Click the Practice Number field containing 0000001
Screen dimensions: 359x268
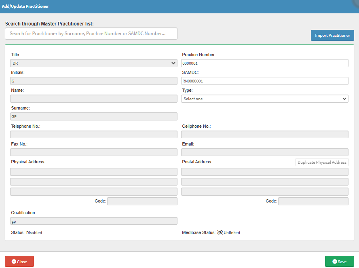265,63
